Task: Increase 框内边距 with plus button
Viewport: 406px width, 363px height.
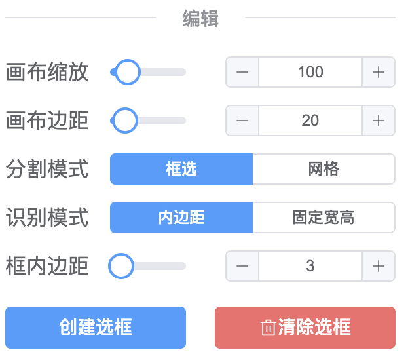Action: (378, 266)
